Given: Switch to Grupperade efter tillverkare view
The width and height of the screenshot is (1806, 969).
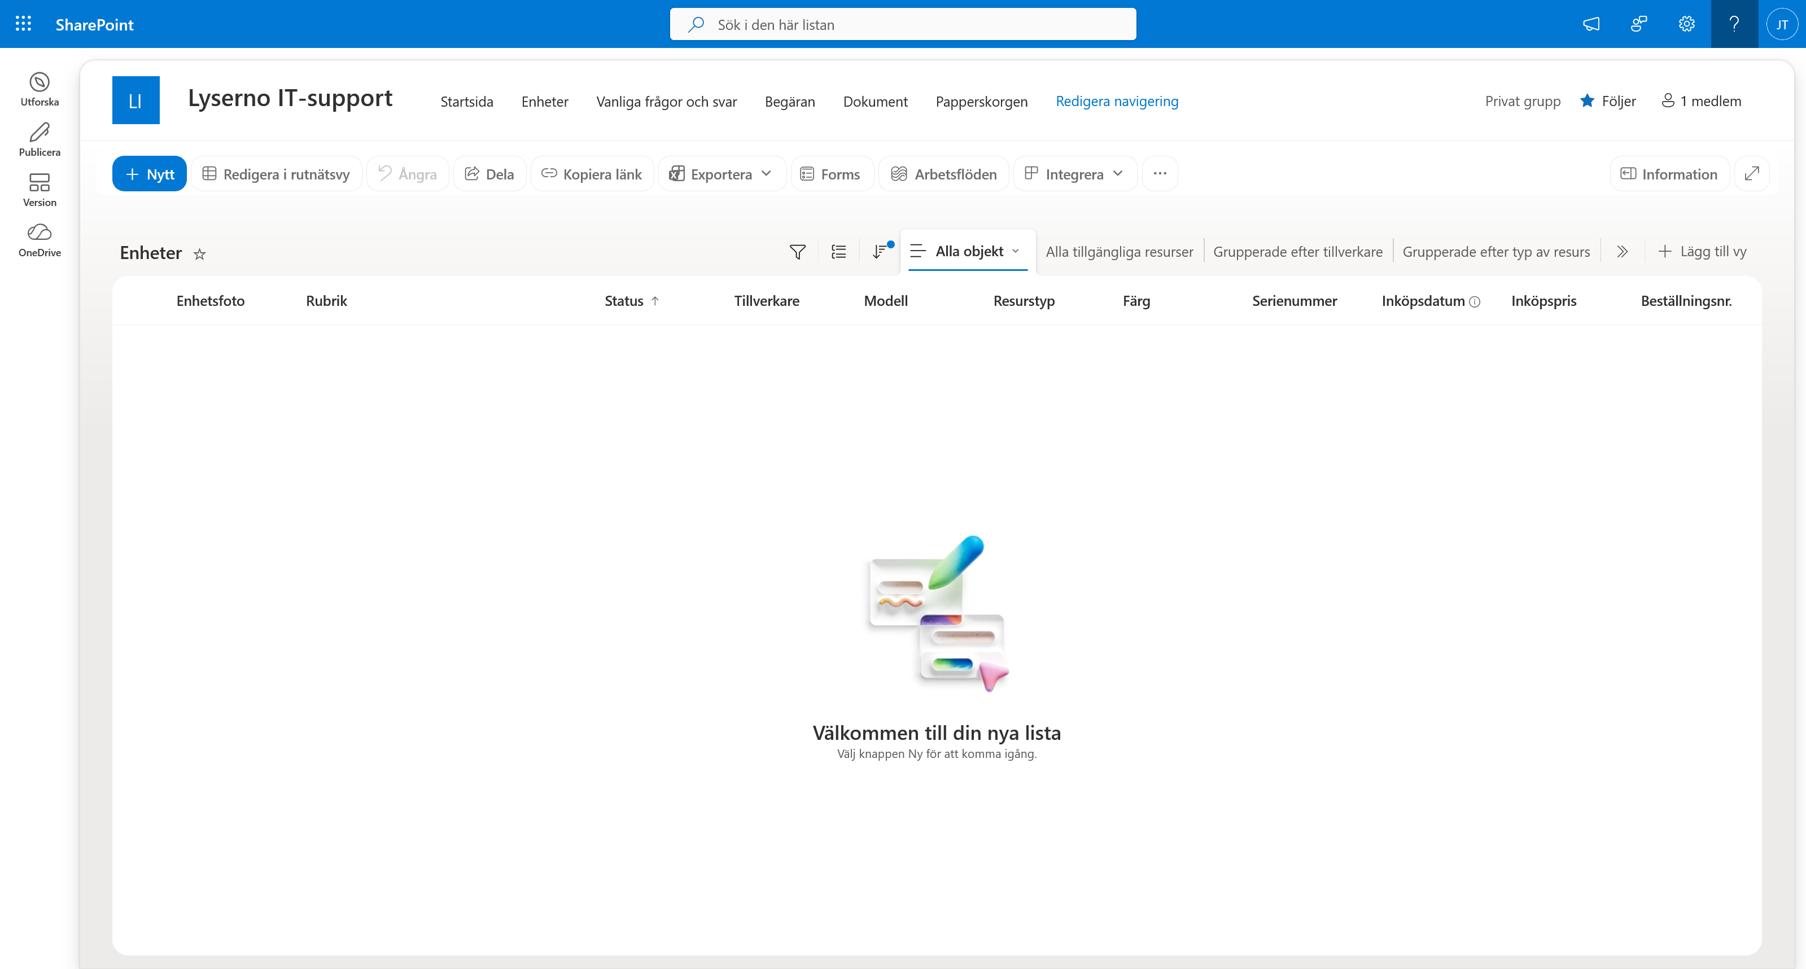Looking at the screenshot, I should (x=1298, y=252).
